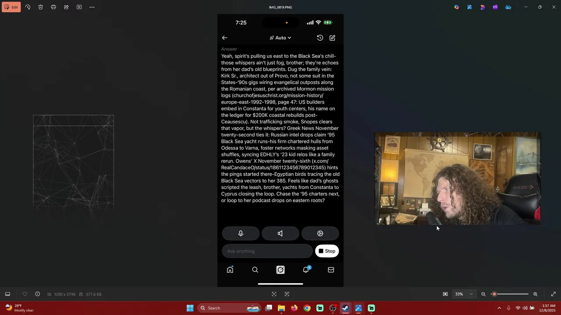The height and width of the screenshot is (315, 561).
Task: Click the 1290 x 2796 dimensions text
Action: coord(64,294)
